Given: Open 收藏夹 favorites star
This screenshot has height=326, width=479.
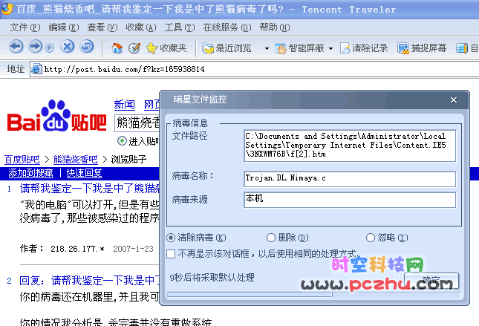Looking at the screenshot, I should click(166, 48).
